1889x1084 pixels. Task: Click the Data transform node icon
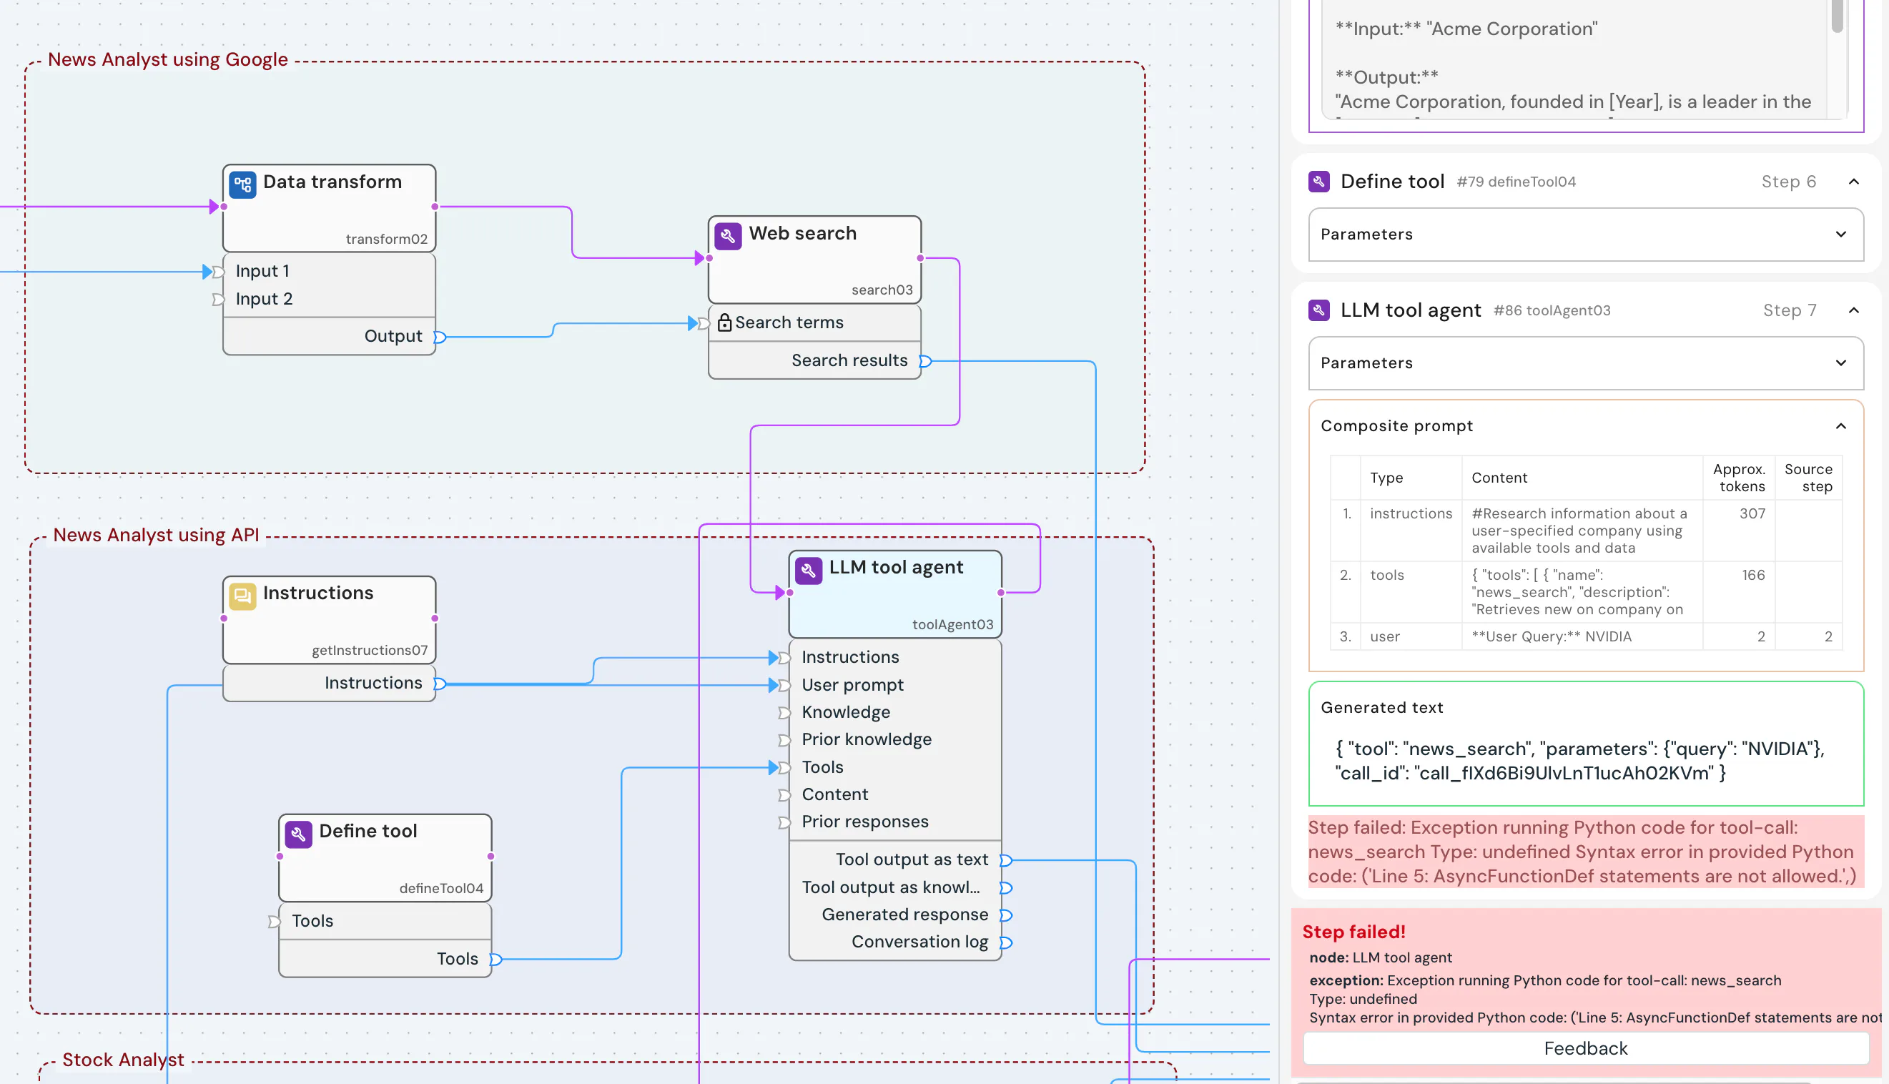(x=242, y=184)
